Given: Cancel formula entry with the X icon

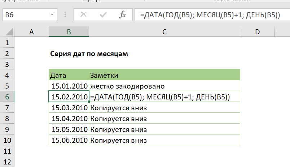Looking at the screenshot, I should pyautogui.click(x=83, y=14).
